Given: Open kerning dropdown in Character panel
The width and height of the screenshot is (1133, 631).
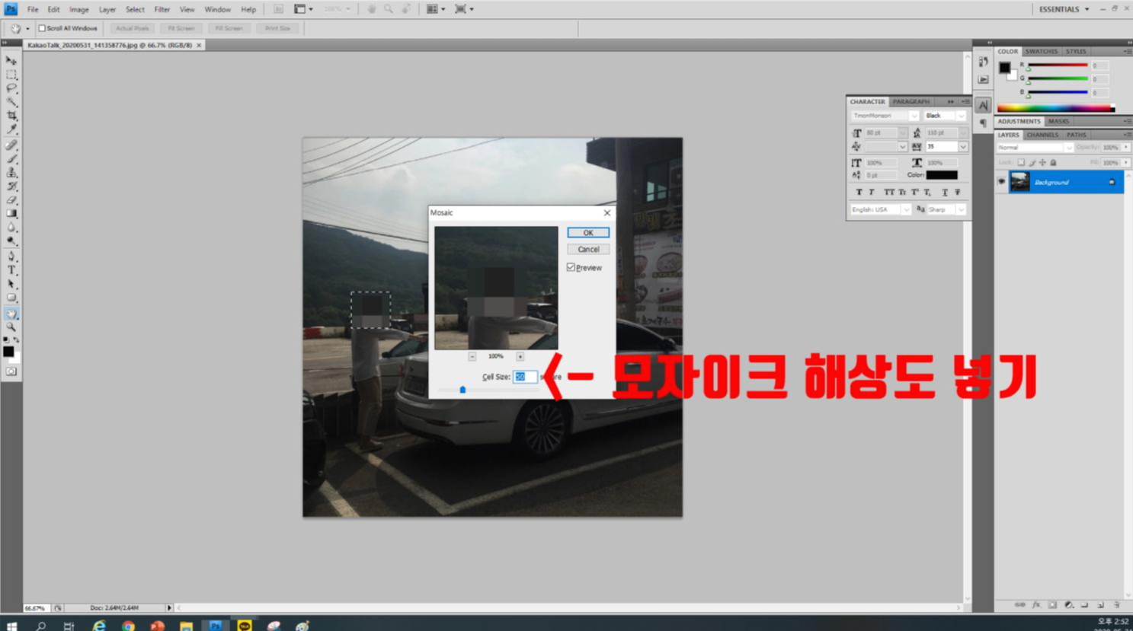Looking at the screenshot, I should [x=902, y=147].
